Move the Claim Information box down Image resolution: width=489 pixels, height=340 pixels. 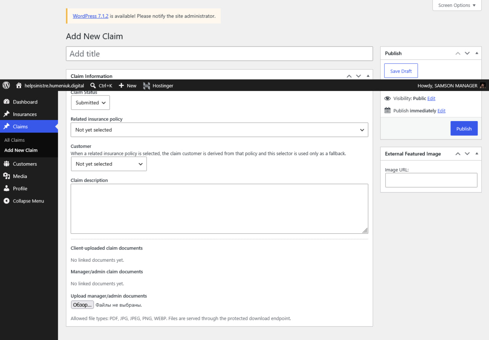pos(358,76)
